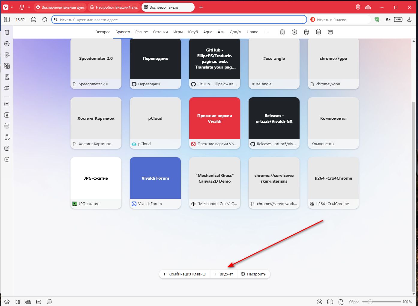Open the Notes panel in left sidebar
Viewport: 418px width, 306px height.
pyautogui.click(x=7, y=55)
